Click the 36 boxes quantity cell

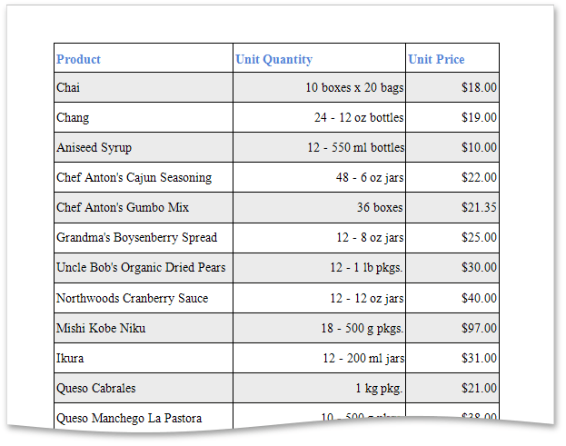[380, 208]
